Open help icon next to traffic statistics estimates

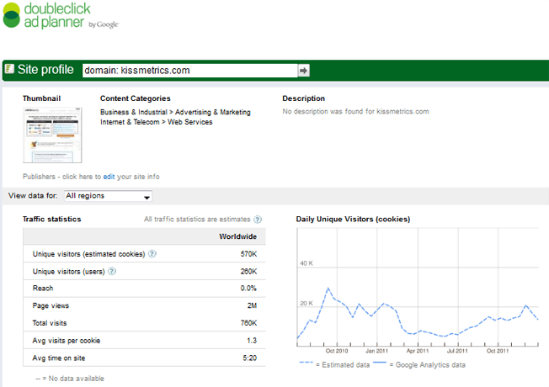coord(258,220)
